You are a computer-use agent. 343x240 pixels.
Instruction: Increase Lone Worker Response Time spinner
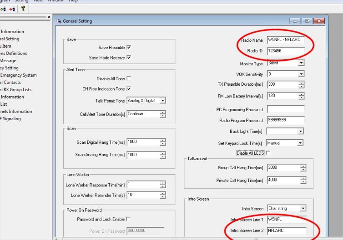(163, 183)
